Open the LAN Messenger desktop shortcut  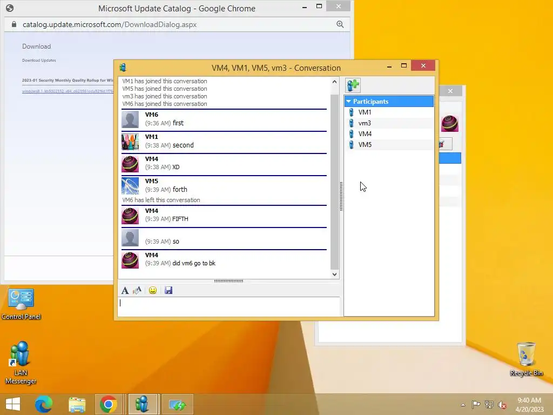click(x=21, y=363)
